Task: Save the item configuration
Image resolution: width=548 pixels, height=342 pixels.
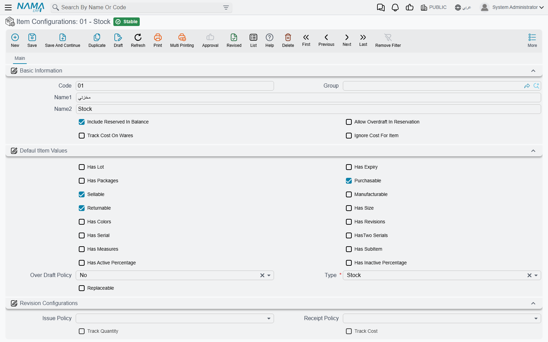Action: click(x=32, y=40)
